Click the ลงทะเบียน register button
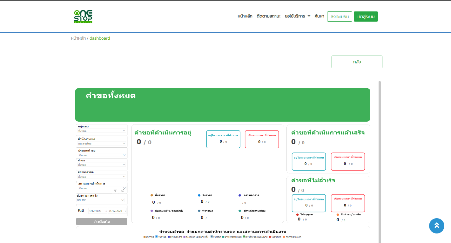The image size is (451, 243). pyautogui.click(x=339, y=17)
